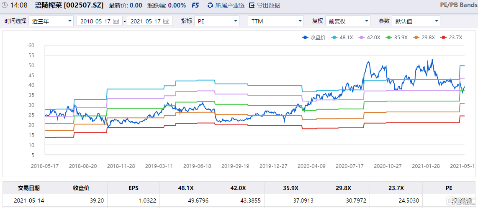Click the 35.9X table column header

tap(291, 188)
